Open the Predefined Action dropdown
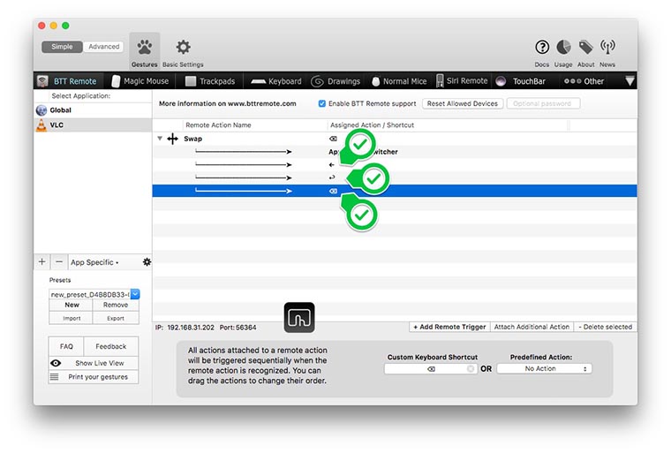Screen dimensions: 671x453 [544, 368]
